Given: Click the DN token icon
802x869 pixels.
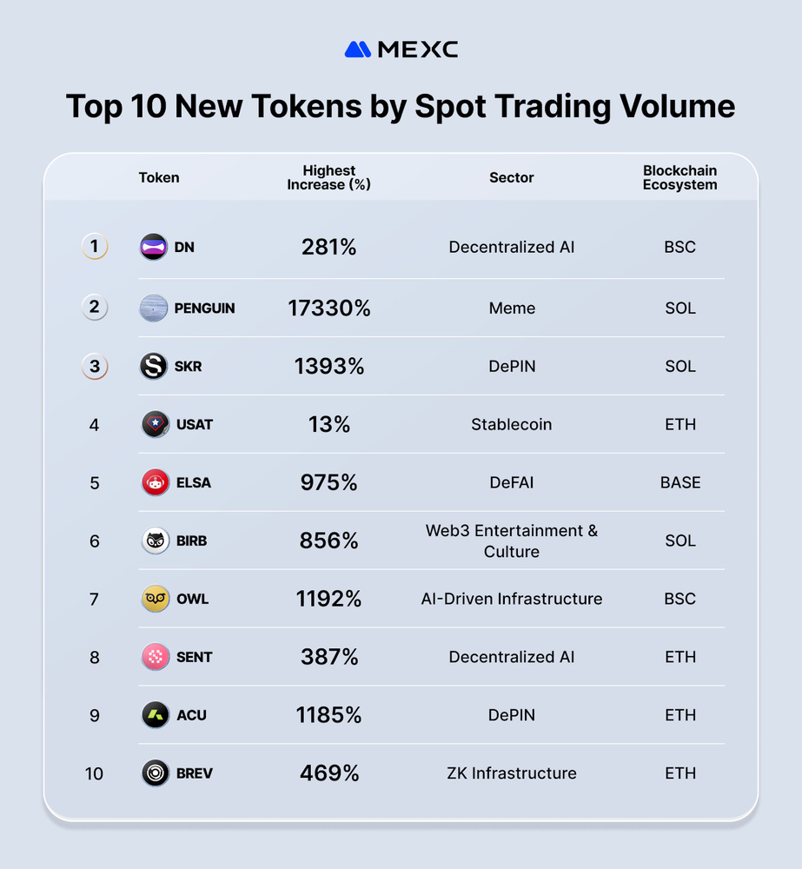Looking at the screenshot, I should click(x=154, y=248).
